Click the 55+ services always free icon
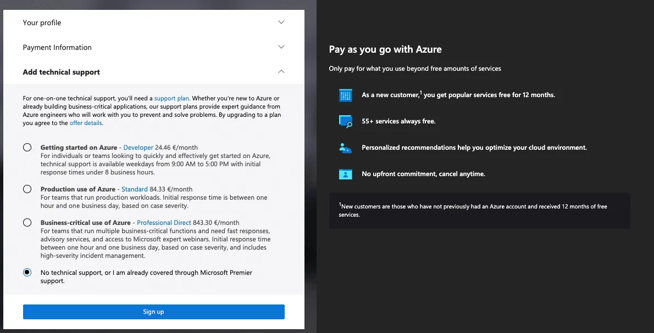The image size is (654, 333). [345, 121]
